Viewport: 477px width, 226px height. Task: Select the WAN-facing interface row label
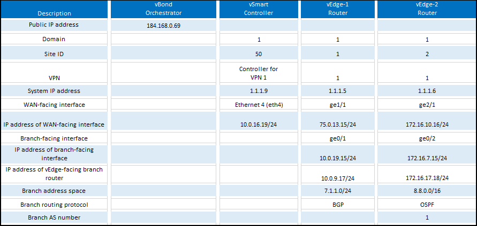click(54, 105)
